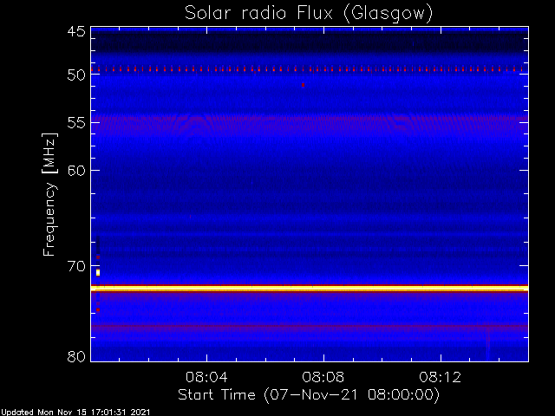Click the 45 MHz frequency axis label
The image size is (555, 416).
(x=76, y=32)
